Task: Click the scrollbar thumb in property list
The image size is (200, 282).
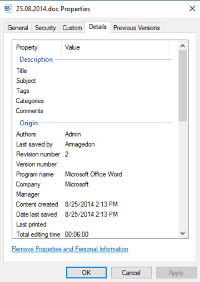Action: [x=183, y=86]
